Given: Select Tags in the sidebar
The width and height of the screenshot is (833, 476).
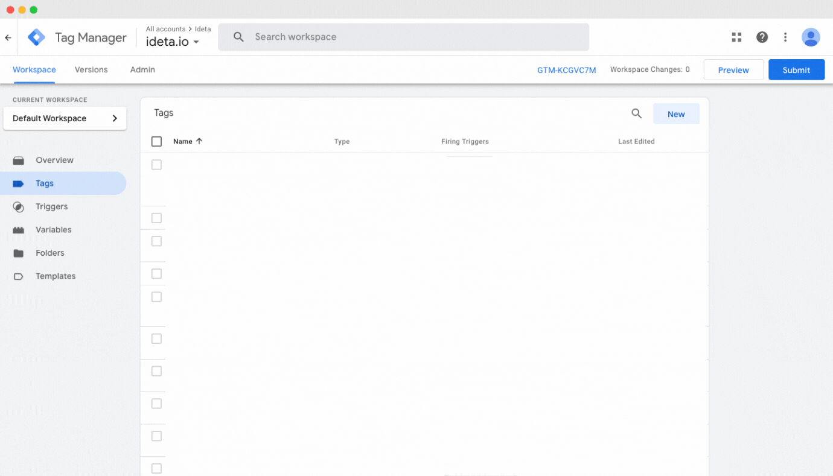Looking at the screenshot, I should tap(63, 183).
